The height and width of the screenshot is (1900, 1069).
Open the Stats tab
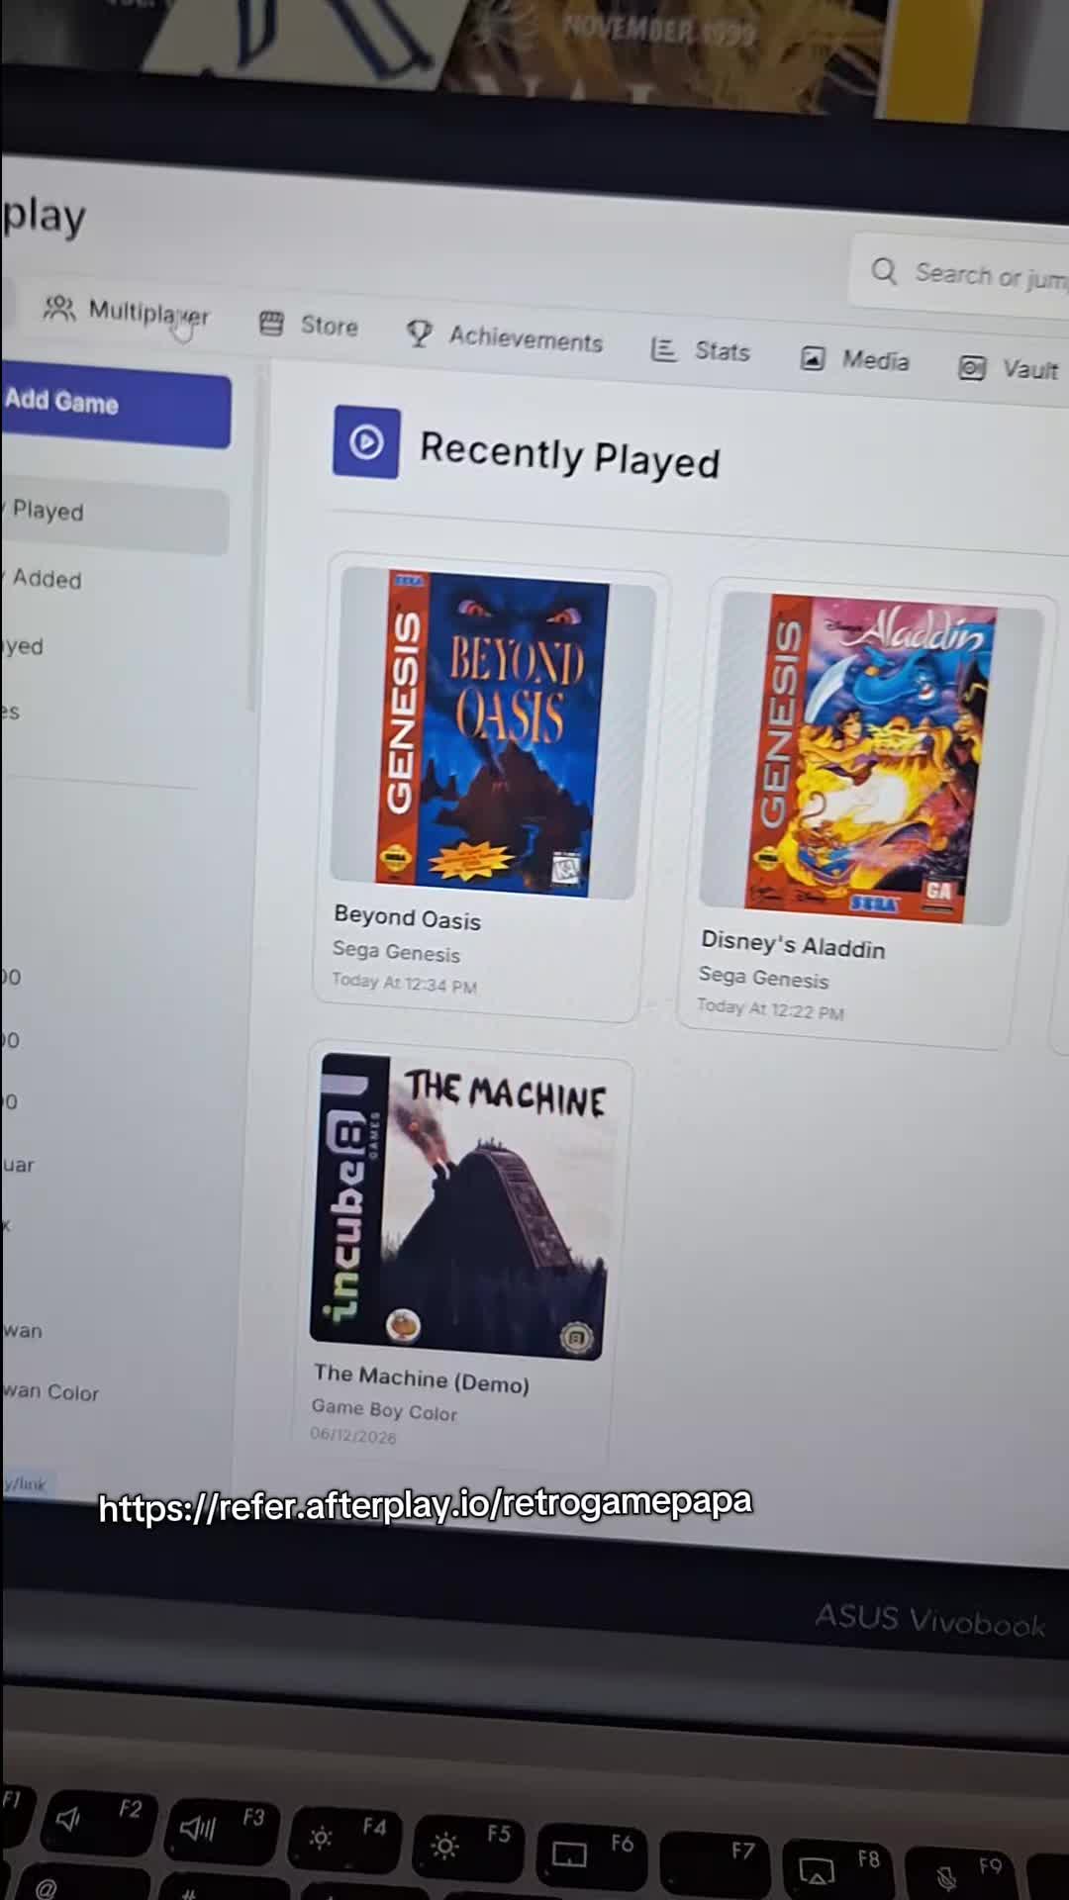(701, 350)
